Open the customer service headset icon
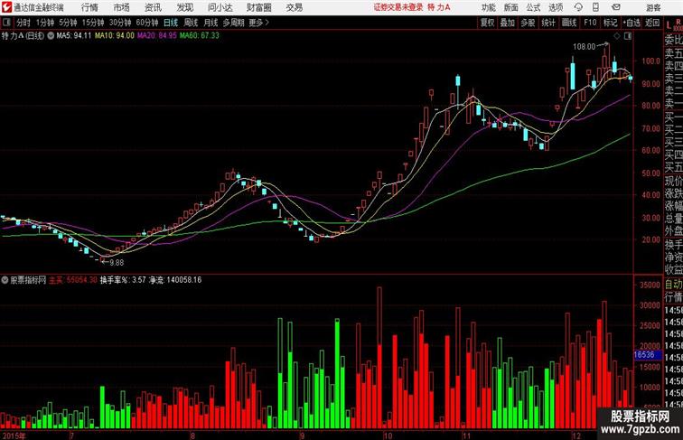The width and height of the screenshot is (683, 440). pyautogui.click(x=578, y=7)
